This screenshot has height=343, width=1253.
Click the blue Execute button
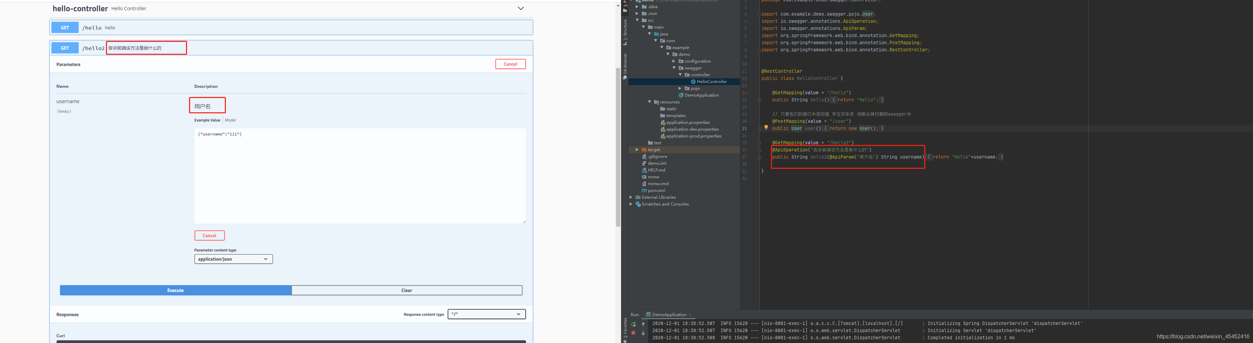pos(175,291)
